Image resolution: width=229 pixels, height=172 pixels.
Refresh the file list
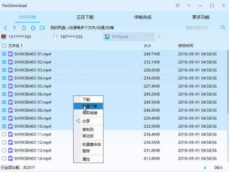24,27
